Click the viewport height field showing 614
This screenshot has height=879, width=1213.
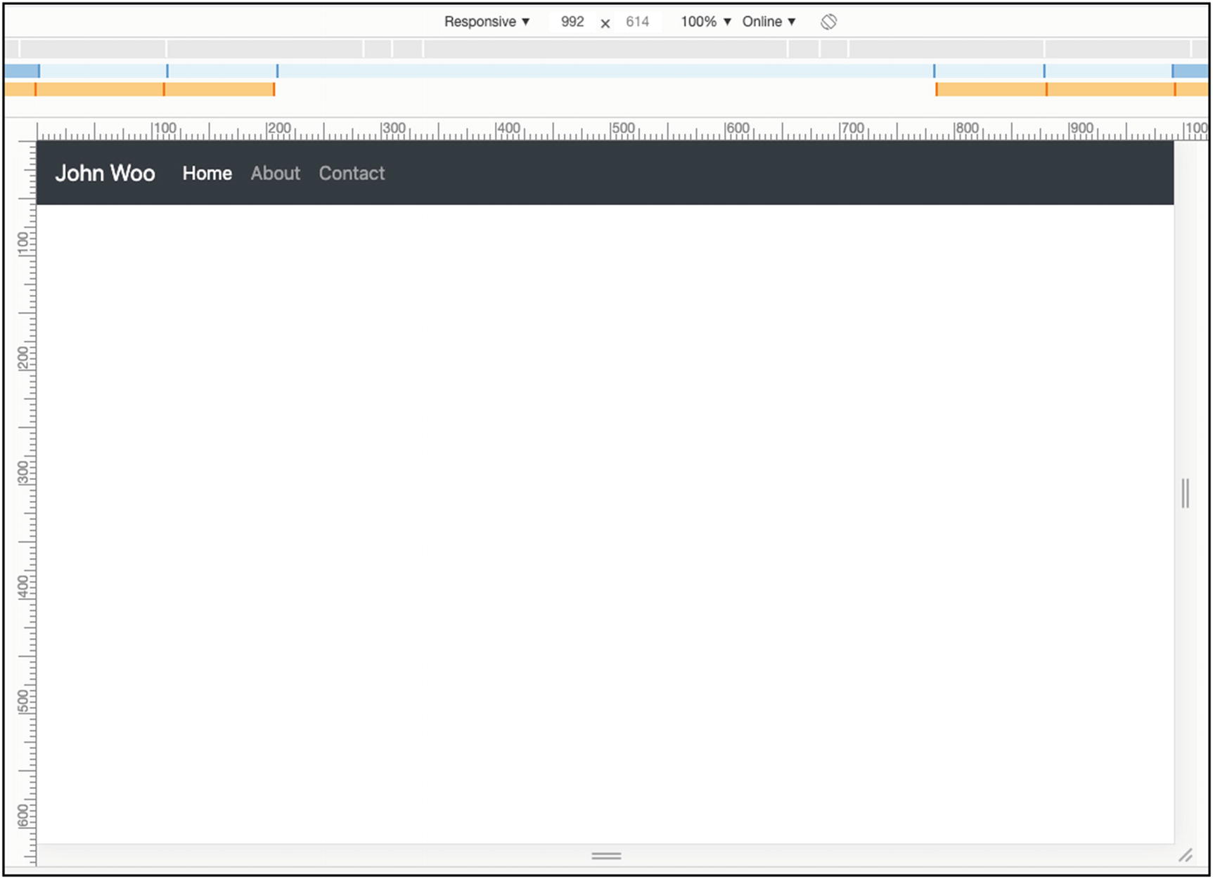click(x=637, y=22)
